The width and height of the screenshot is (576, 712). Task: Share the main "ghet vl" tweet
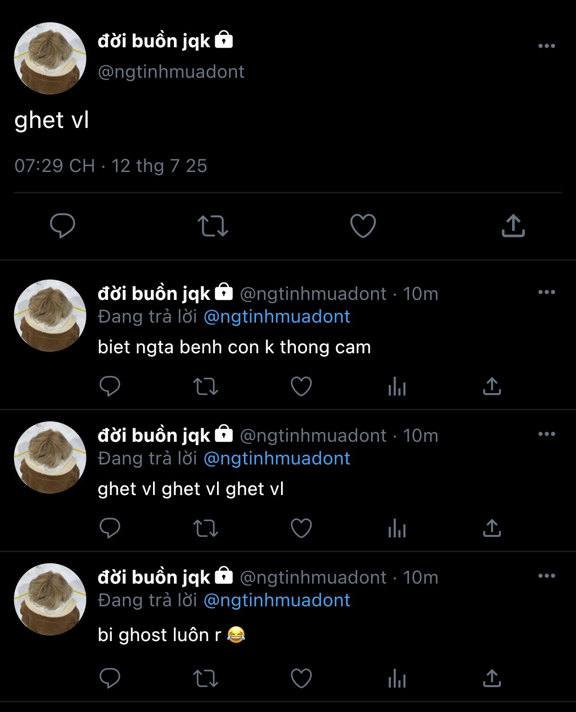point(513,226)
